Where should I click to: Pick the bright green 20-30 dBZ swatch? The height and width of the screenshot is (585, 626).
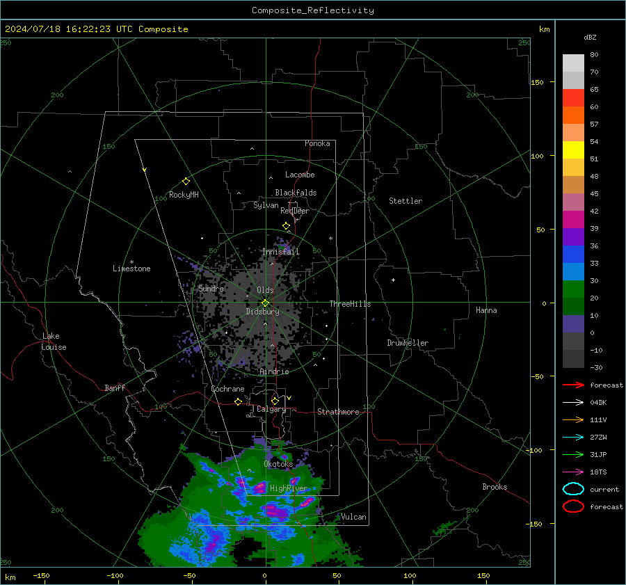573,289
